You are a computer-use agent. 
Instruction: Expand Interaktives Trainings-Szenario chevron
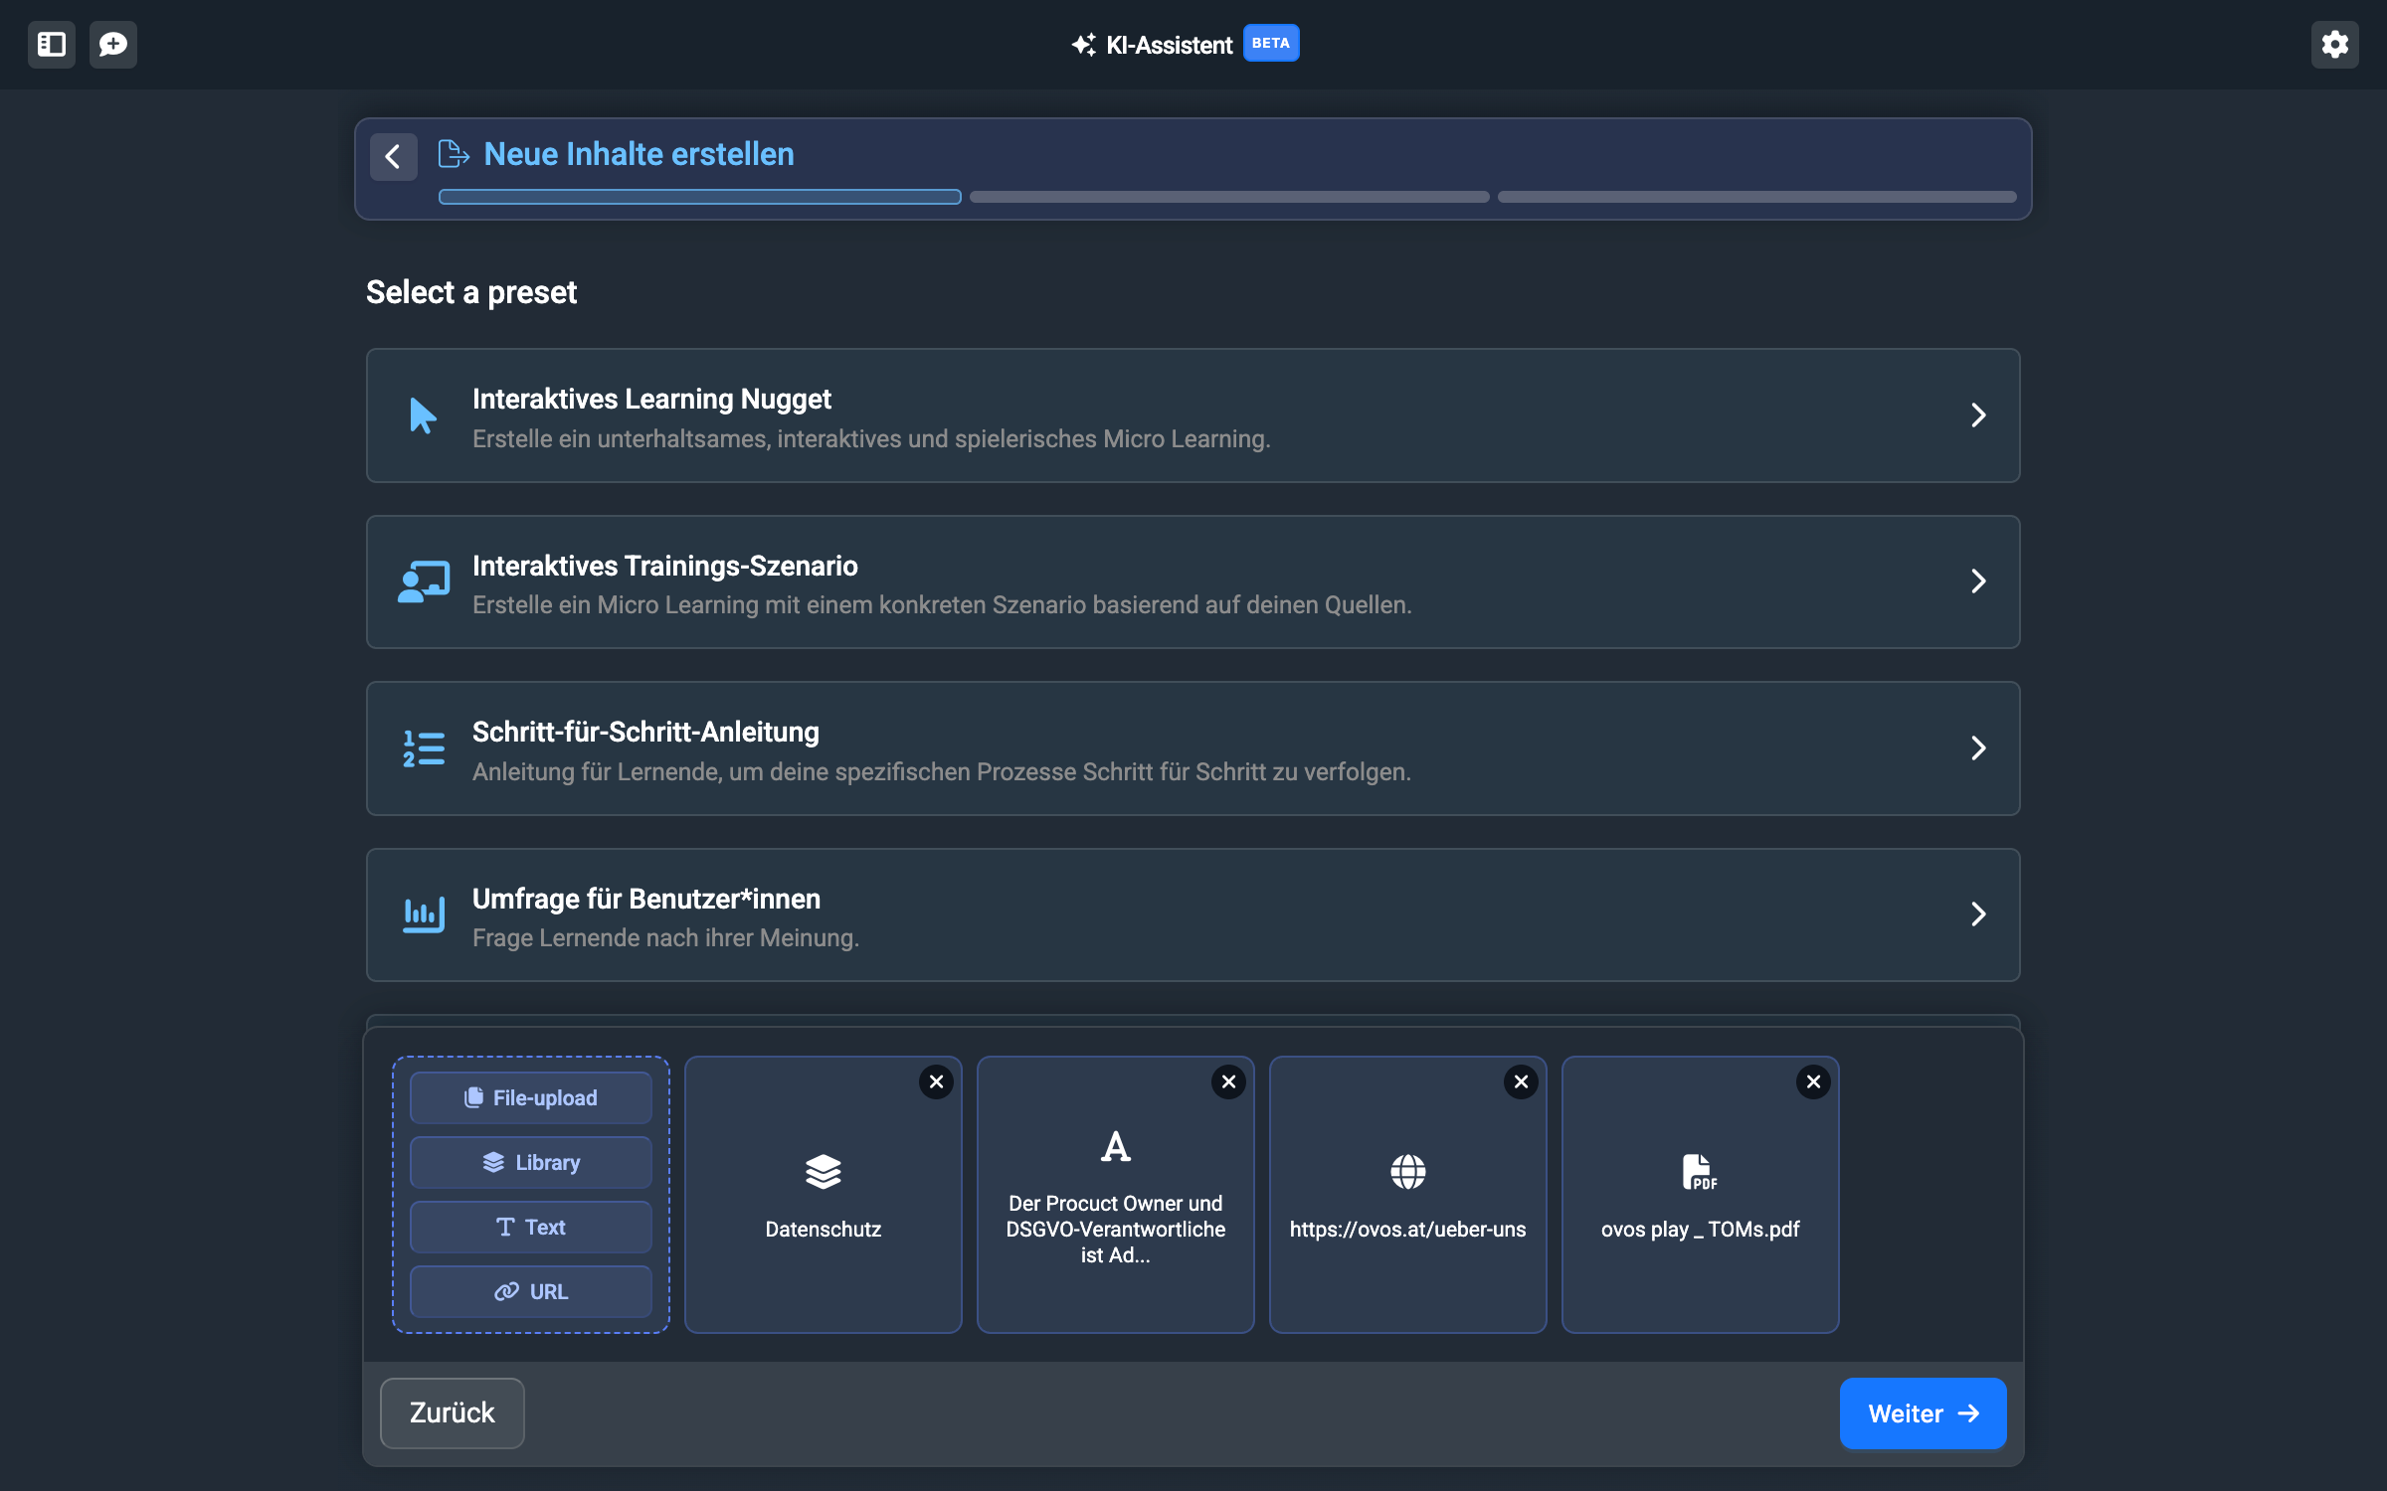tap(1977, 581)
